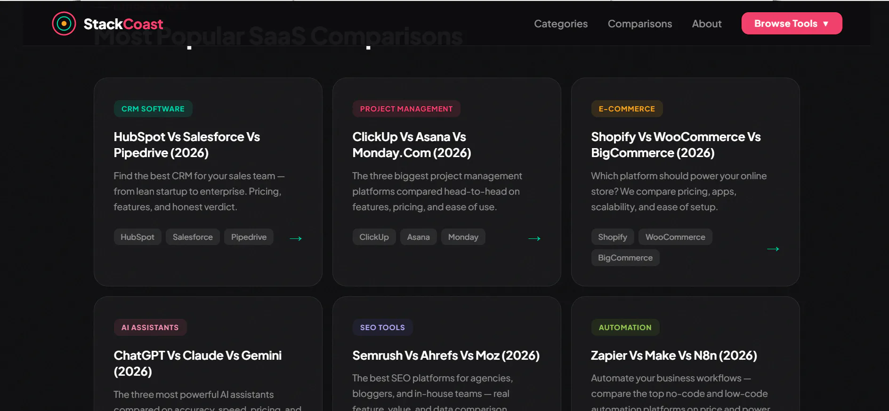The width and height of the screenshot is (889, 411).
Task: Open the StackCoast home link text
Action: 123,24
